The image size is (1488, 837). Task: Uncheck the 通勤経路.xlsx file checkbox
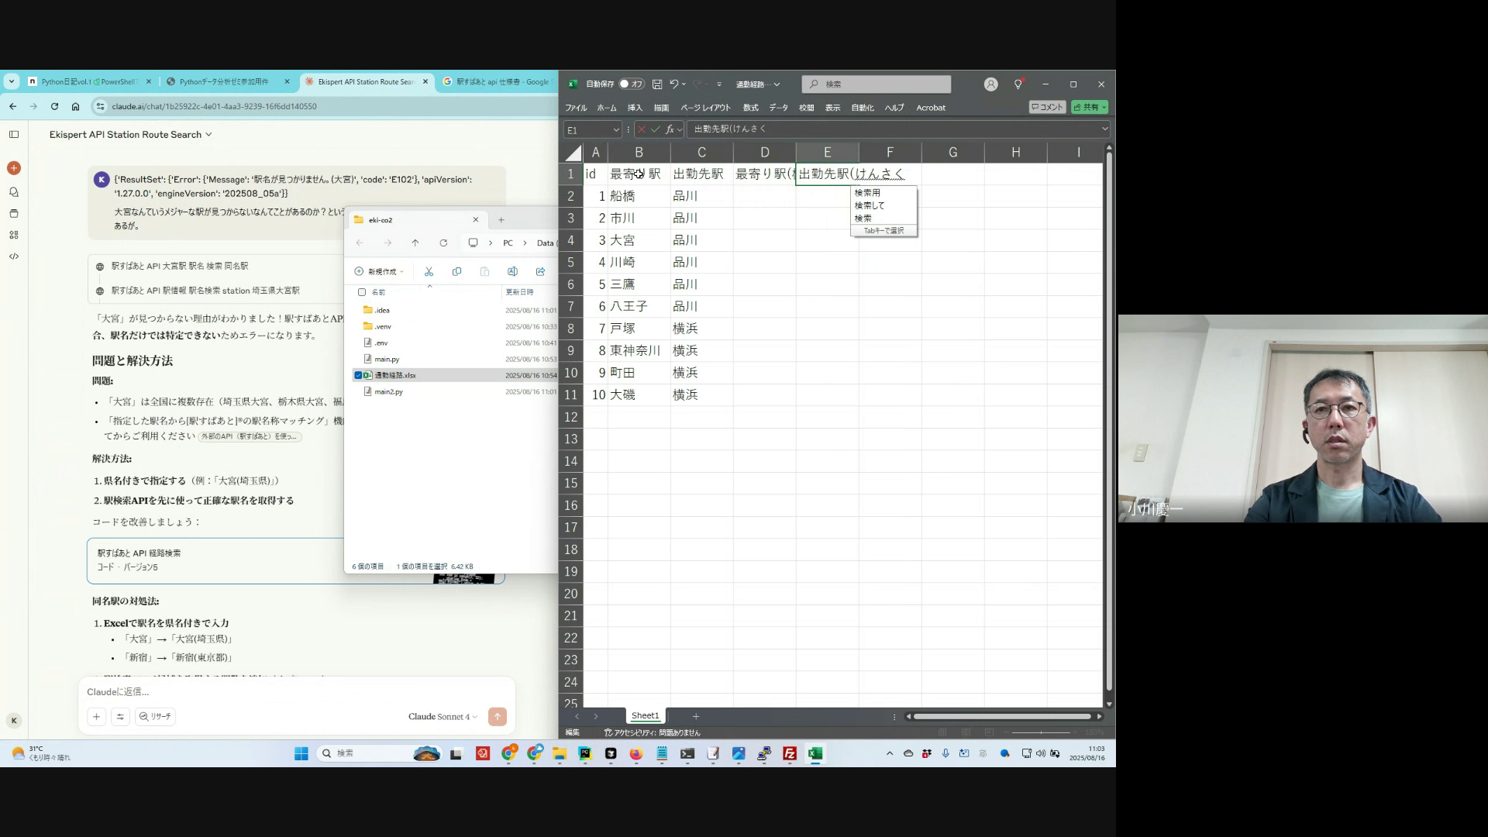[358, 375]
